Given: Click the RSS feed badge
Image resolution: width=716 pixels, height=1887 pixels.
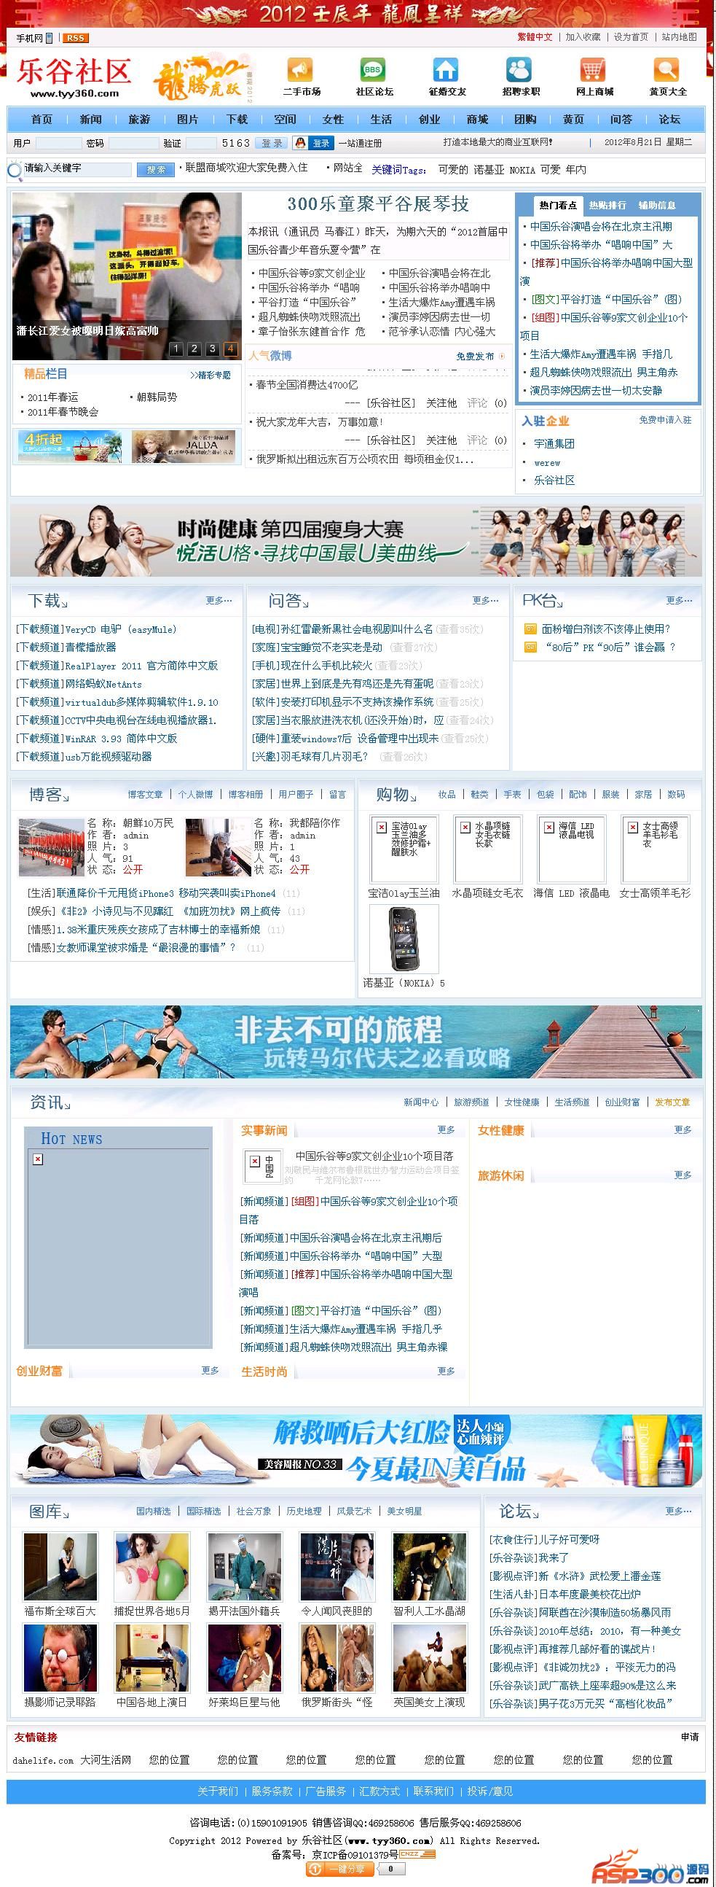Looking at the screenshot, I should (x=74, y=38).
